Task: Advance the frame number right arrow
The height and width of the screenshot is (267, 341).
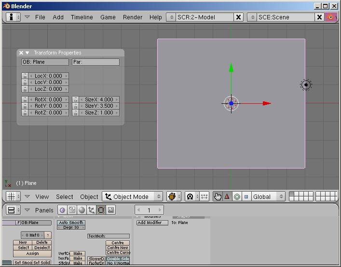Action: pos(160,210)
